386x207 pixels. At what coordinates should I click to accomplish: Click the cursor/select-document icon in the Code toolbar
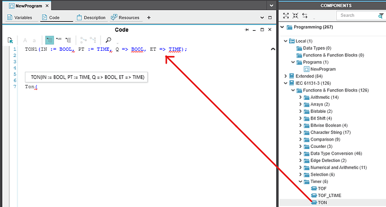pyautogui.click(x=10, y=40)
